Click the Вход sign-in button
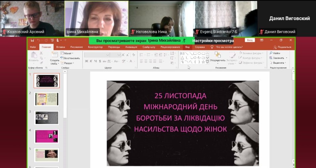The width and height of the screenshot is (316, 168). point(250,40)
